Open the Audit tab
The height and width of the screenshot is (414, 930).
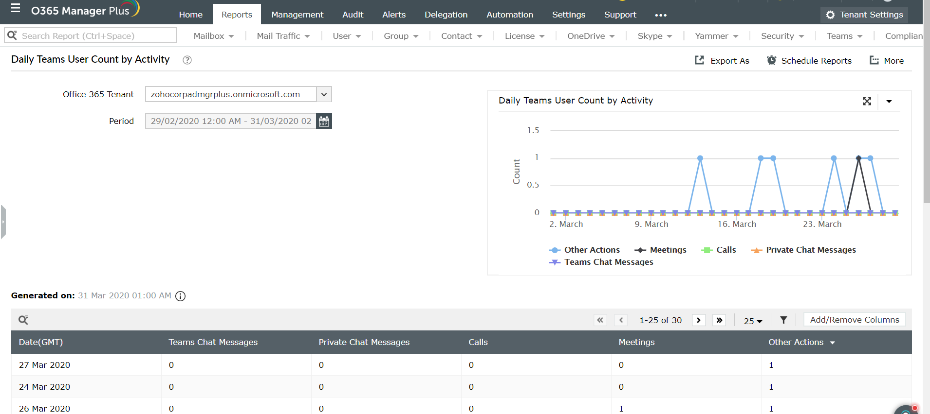tap(353, 15)
